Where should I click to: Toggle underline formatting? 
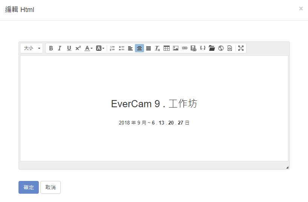[69, 48]
